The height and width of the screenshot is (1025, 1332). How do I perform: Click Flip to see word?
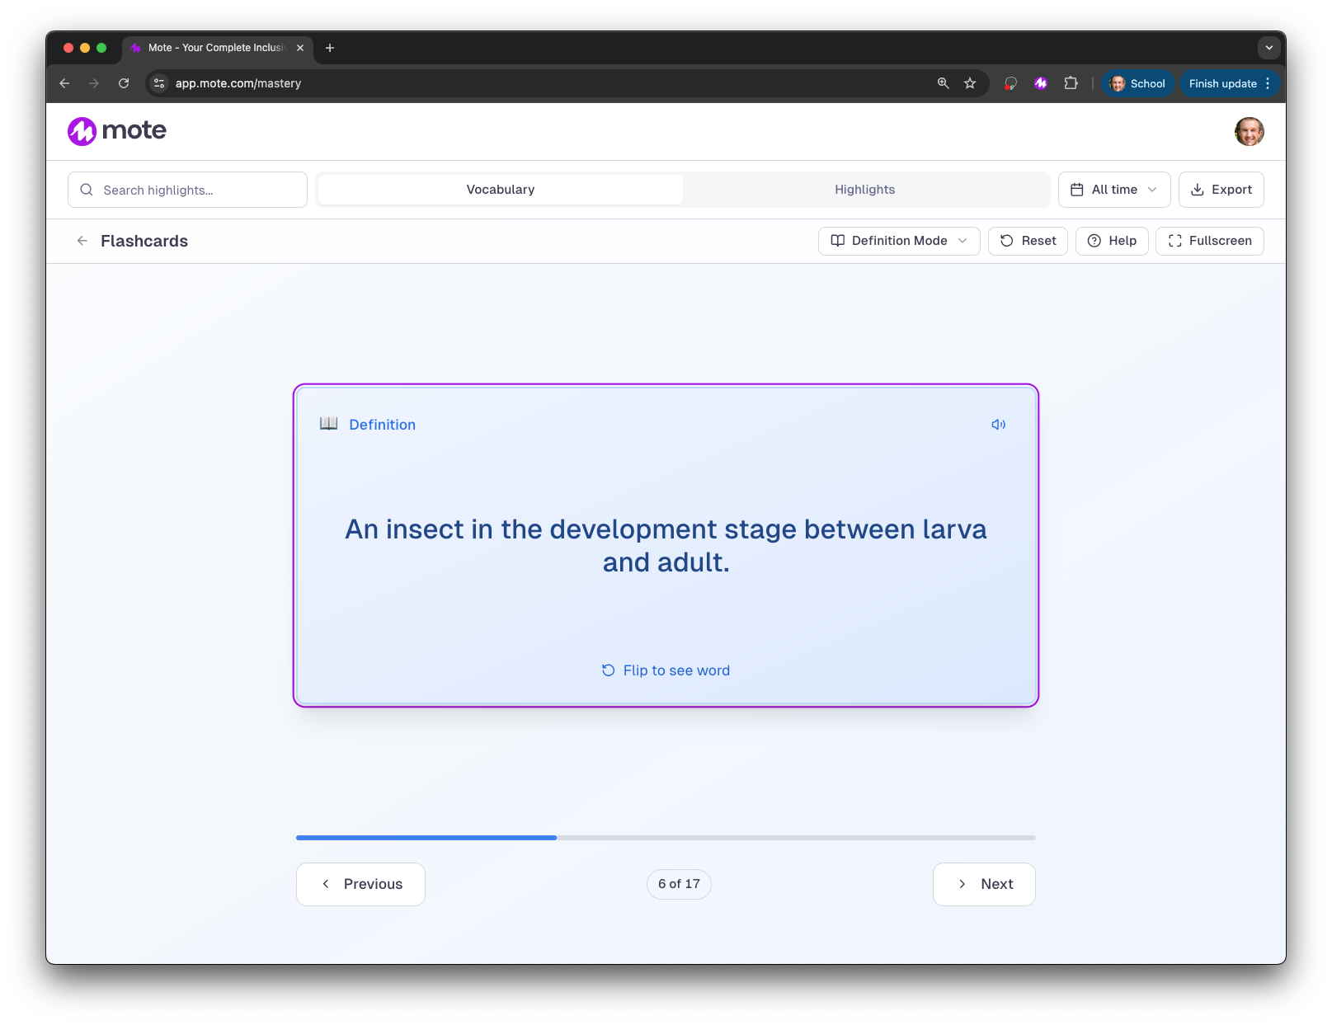(666, 670)
